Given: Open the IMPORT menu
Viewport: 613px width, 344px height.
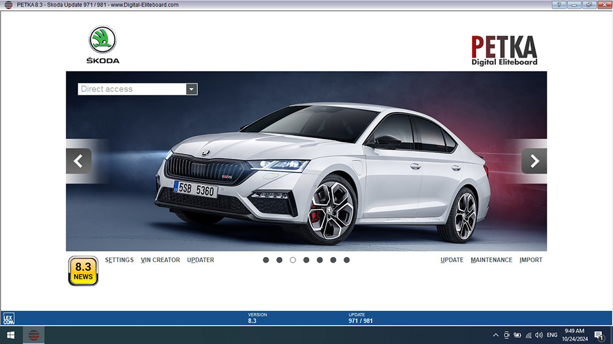Looking at the screenshot, I should (531, 260).
